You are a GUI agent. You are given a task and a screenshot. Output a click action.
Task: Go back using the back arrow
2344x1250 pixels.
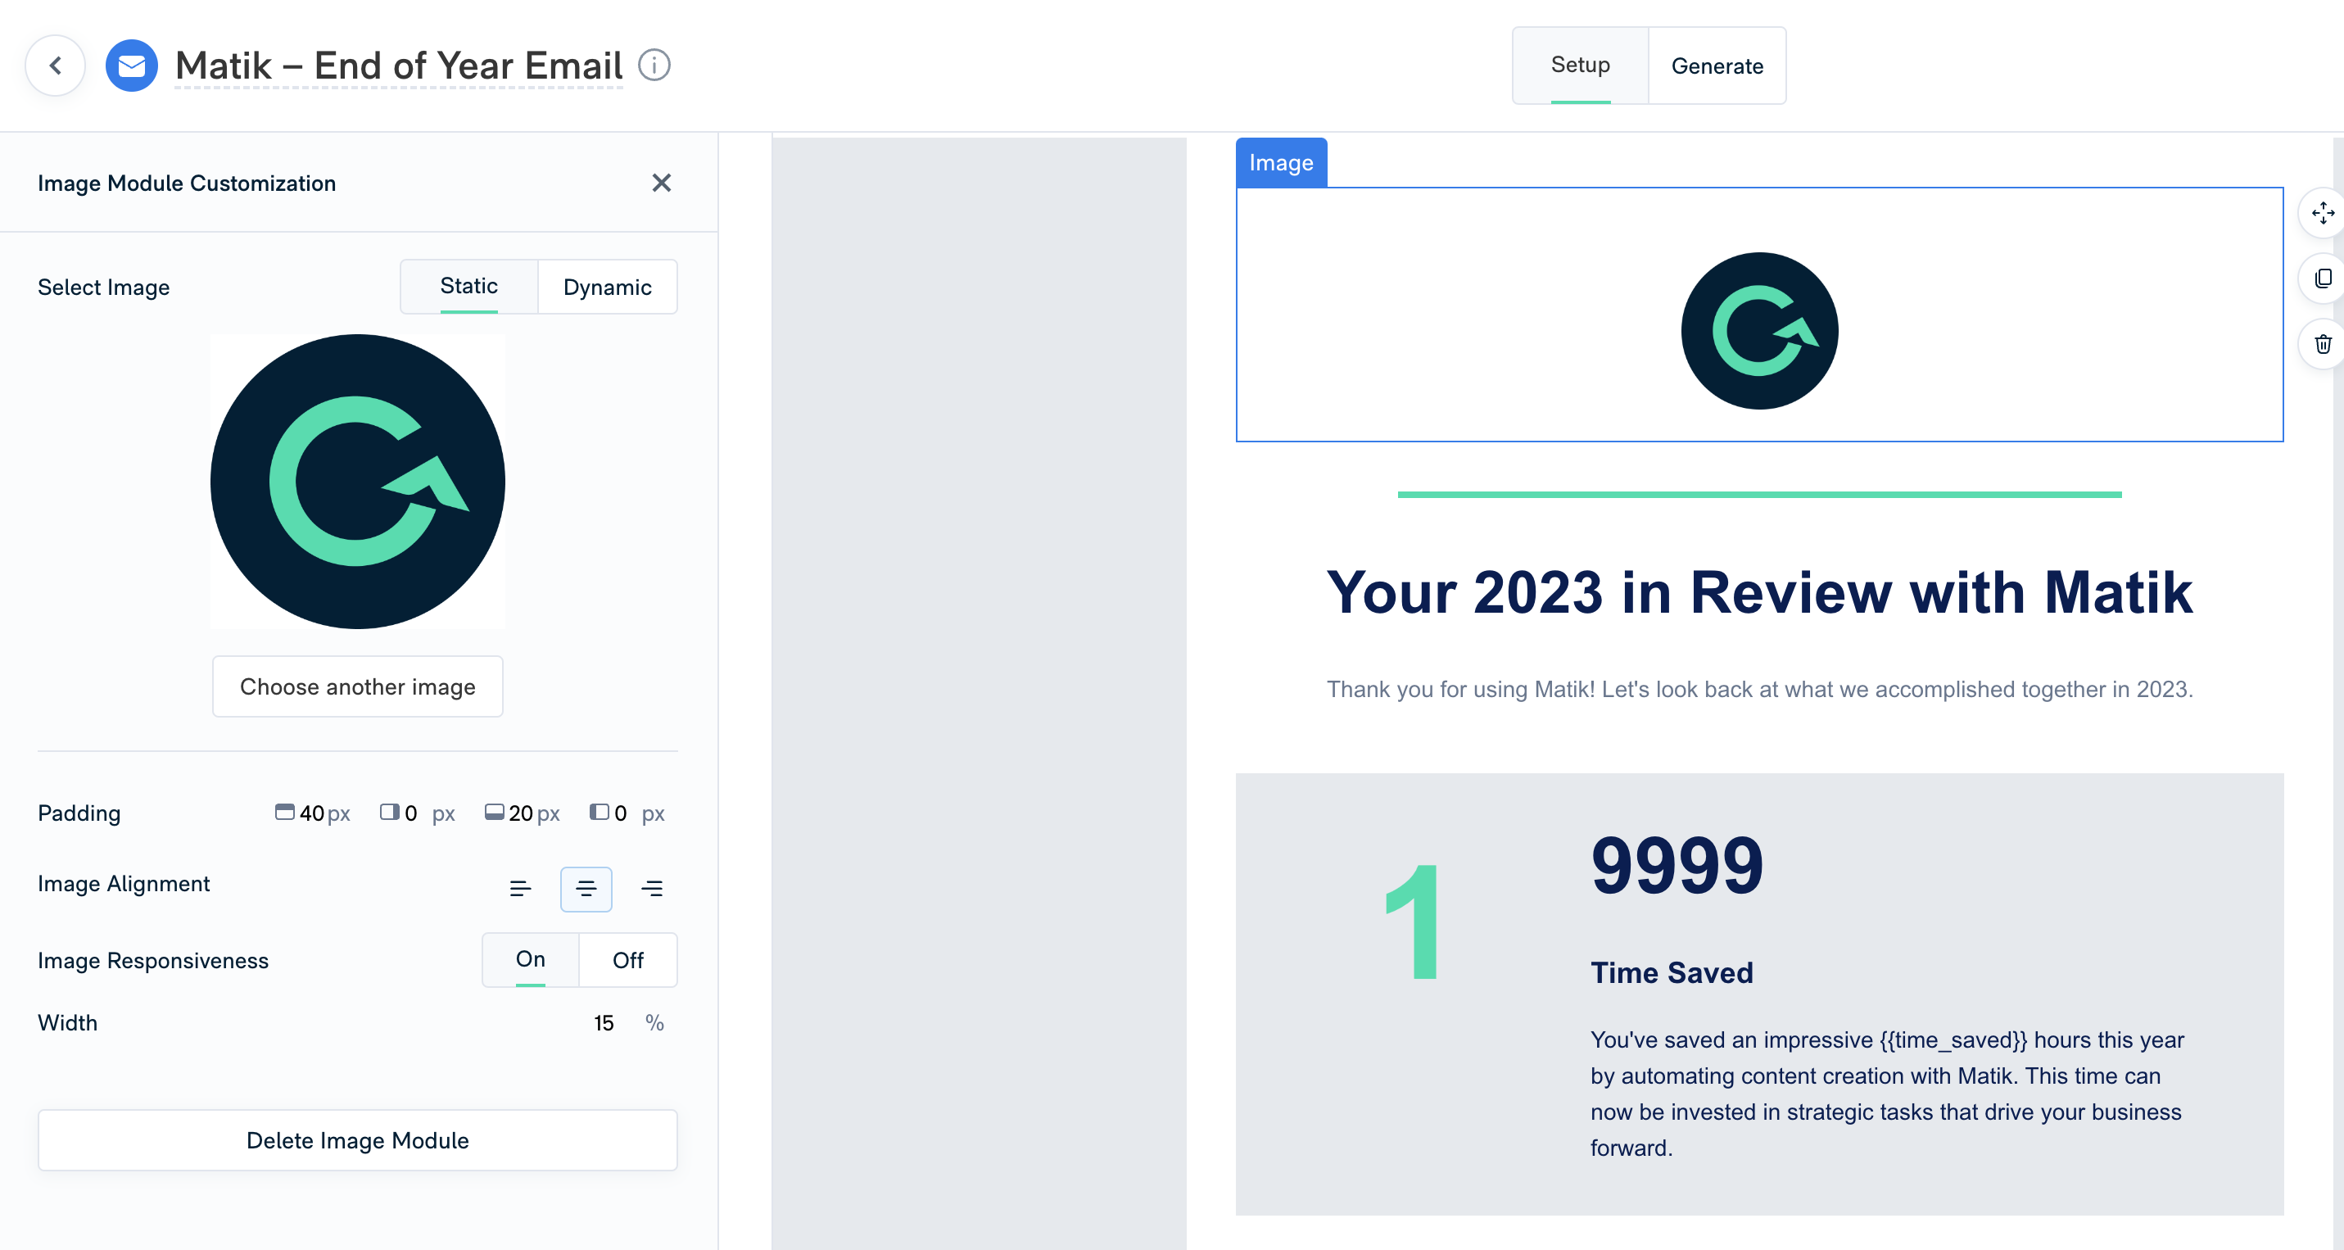pos(56,66)
